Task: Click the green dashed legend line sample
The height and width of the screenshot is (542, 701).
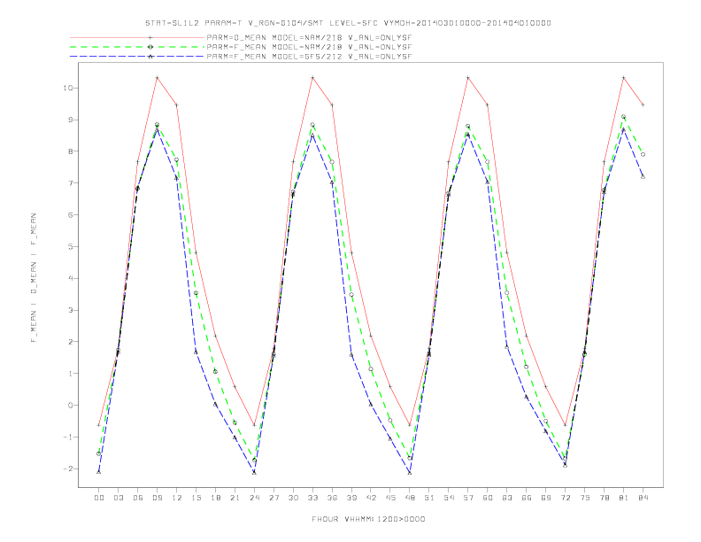Action: [x=137, y=47]
